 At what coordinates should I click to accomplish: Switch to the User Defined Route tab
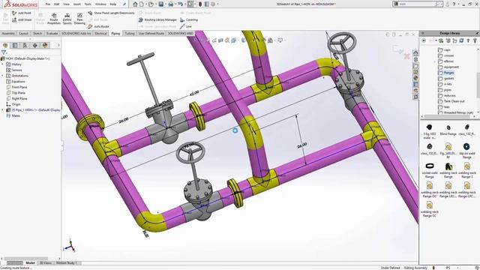point(151,33)
